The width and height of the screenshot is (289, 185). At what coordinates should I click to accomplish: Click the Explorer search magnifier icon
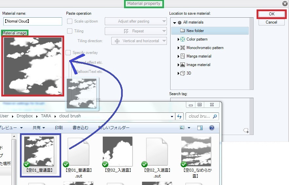coord(215,116)
